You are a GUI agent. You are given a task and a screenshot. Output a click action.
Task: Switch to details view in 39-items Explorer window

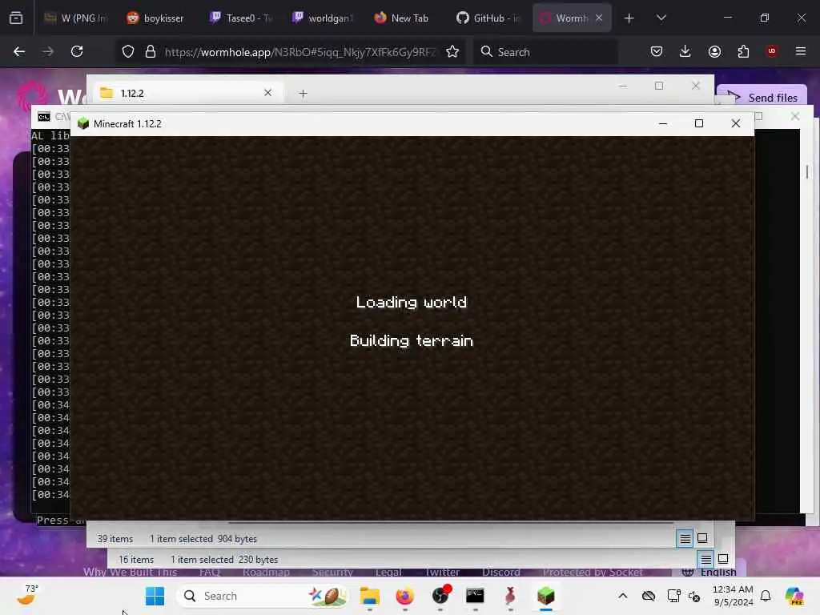click(685, 539)
